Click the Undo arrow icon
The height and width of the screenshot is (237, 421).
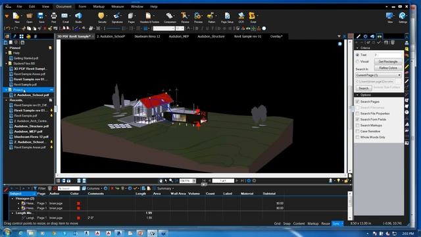[x=9, y=28]
